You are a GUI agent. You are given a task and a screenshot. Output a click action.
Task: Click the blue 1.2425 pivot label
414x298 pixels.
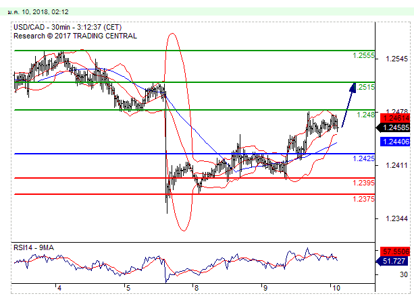[363, 158]
